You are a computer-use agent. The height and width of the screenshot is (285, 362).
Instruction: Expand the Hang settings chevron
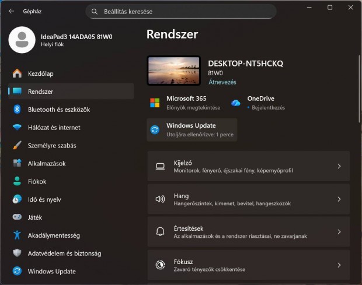[x=339, y=199]
